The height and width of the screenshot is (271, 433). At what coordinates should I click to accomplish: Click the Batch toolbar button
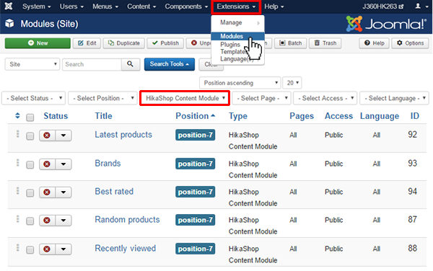(x=290, y=43)
